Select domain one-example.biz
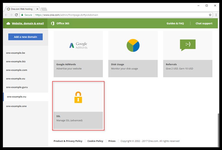 click(x=16, y=62)
